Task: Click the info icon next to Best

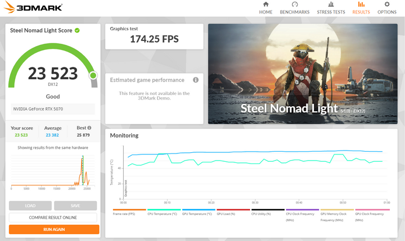Action: [x=89, y=128]
